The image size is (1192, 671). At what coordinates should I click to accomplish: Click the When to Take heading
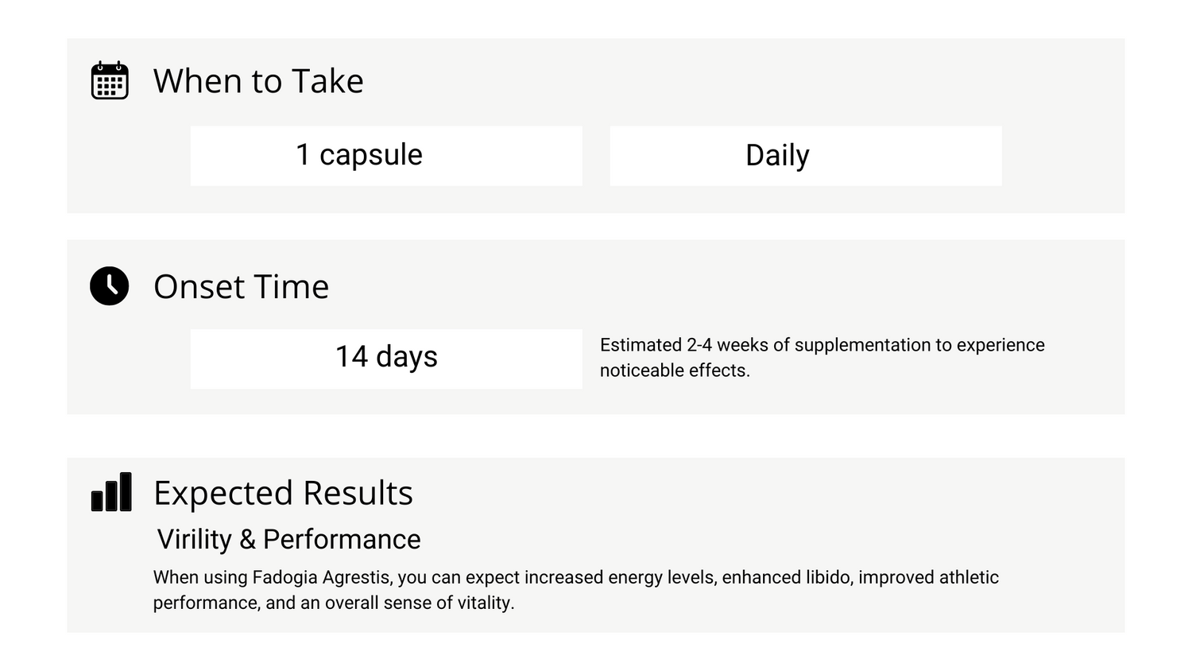tap(258, 81)
